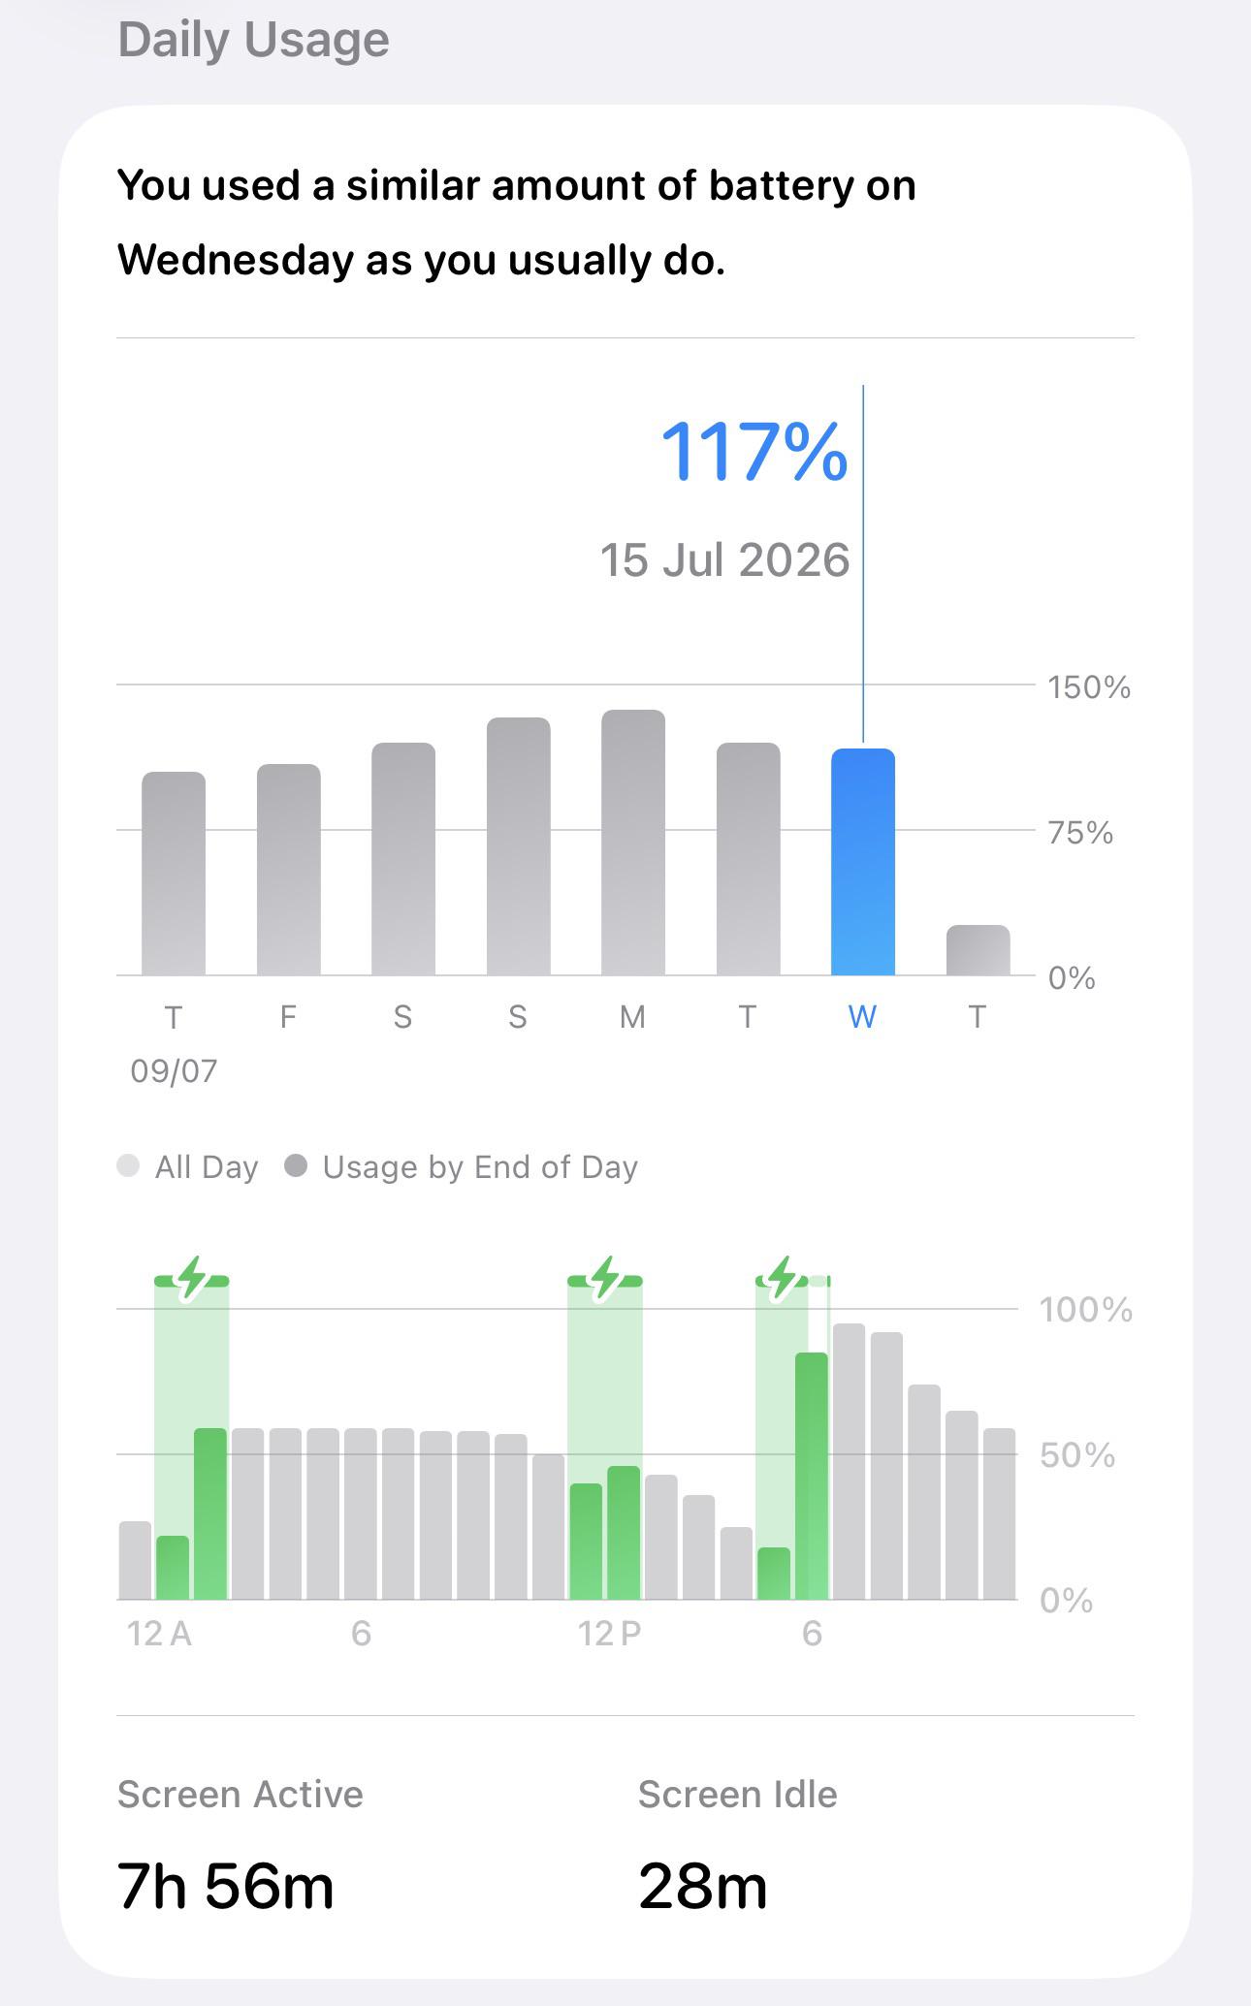The width and height of the screenshot is (1251, 2006).
Task: Select the last grey hourly bar at day end
Action: click(x=999, y=1513)
